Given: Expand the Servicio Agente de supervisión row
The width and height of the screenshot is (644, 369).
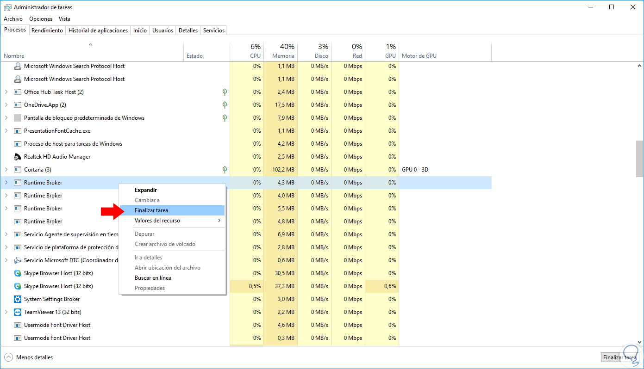Looking at the screenshot, I should [x=6, y=234].
